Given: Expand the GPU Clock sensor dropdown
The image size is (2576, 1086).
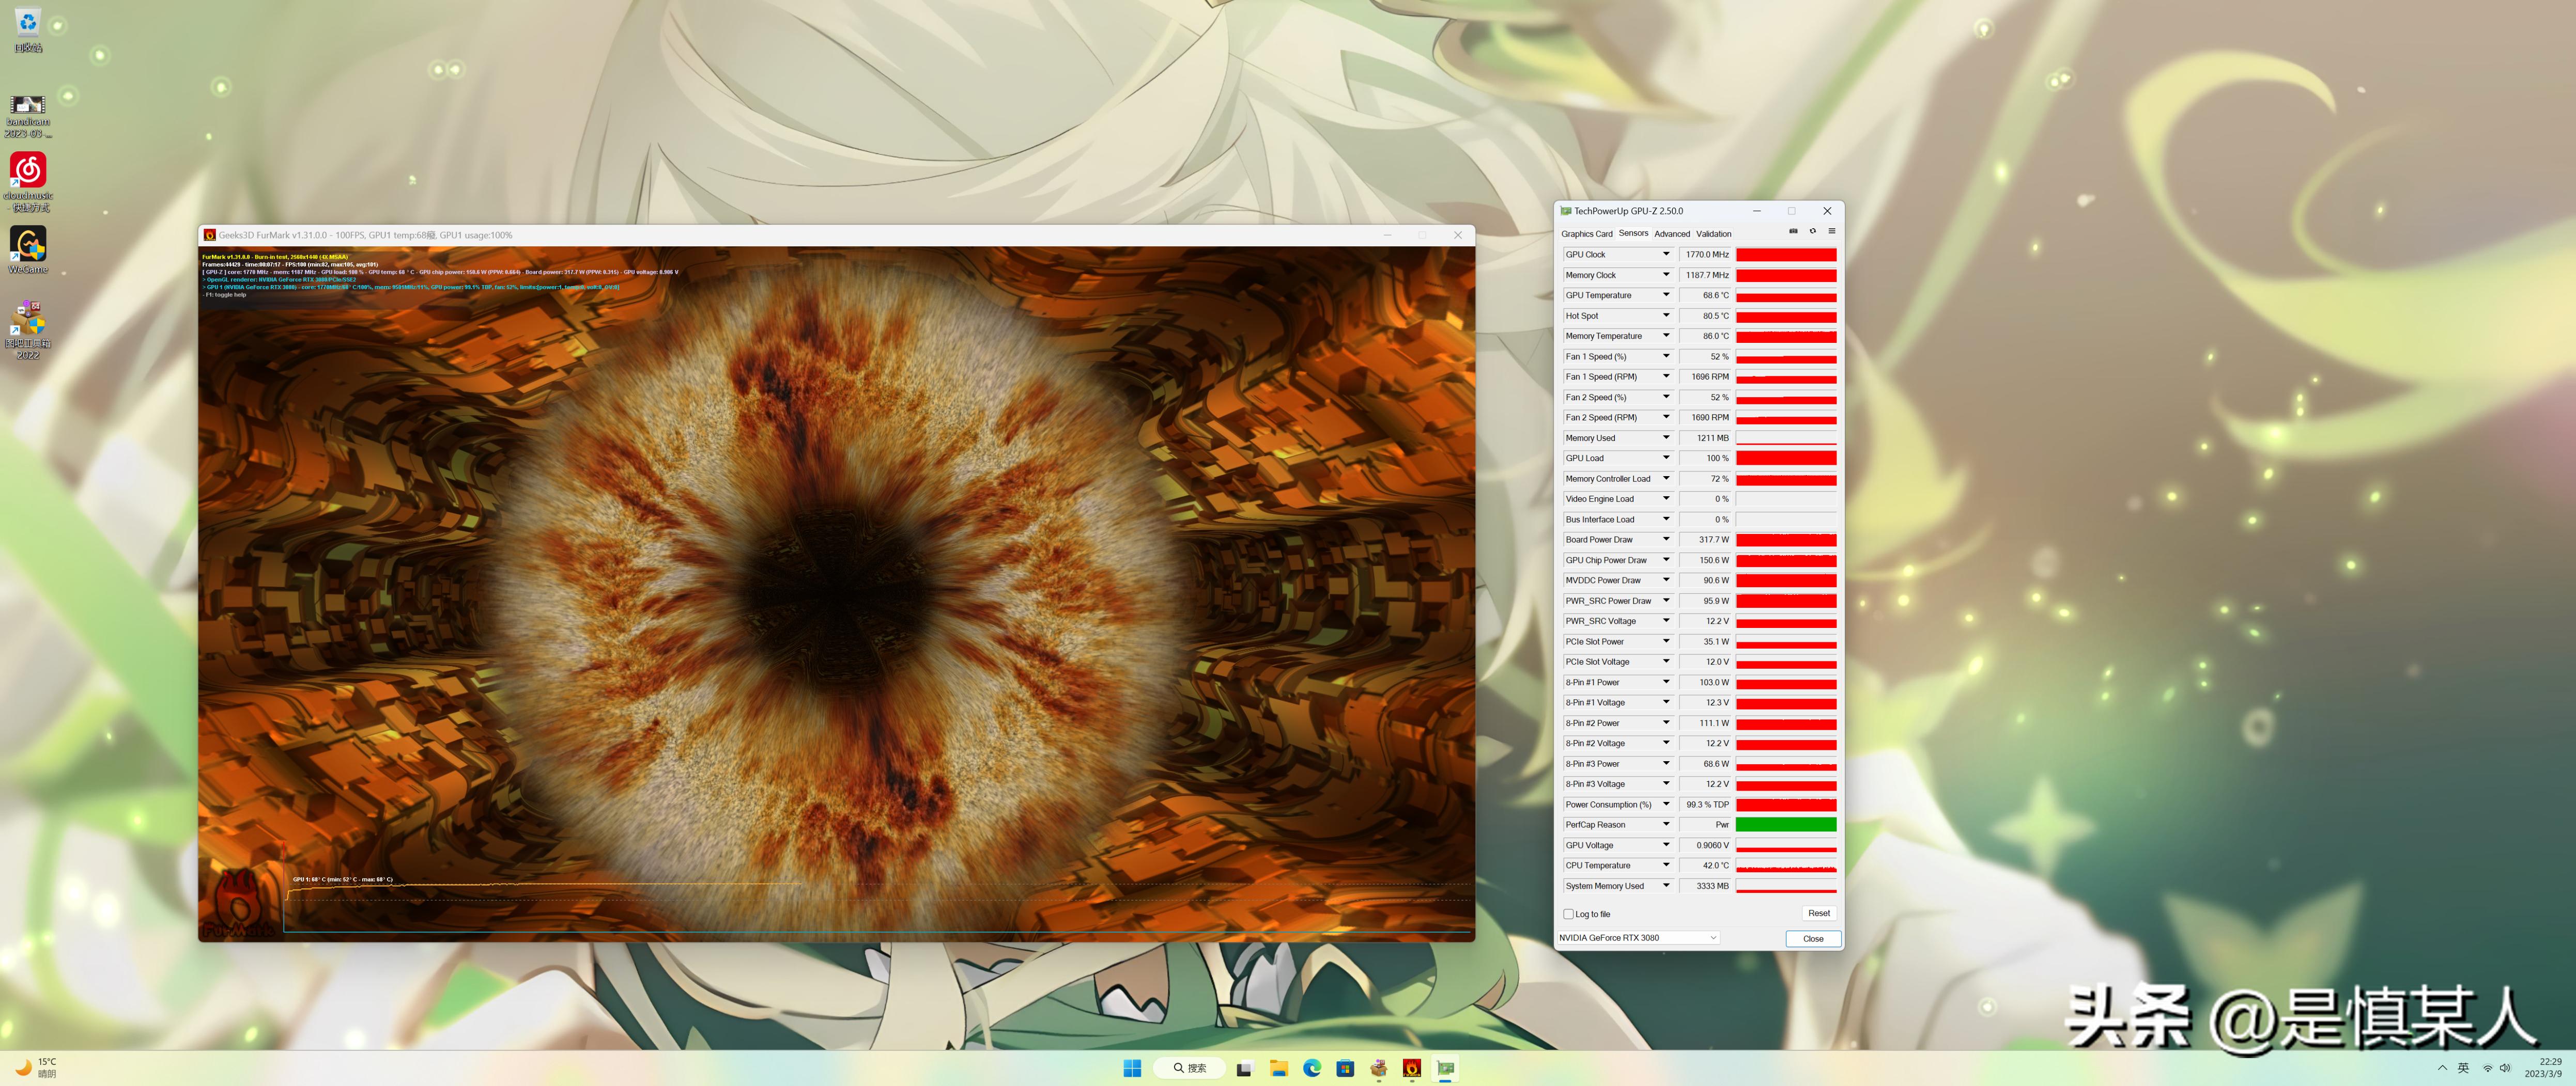Looking at the screenshot, I should pos(1666,255).
